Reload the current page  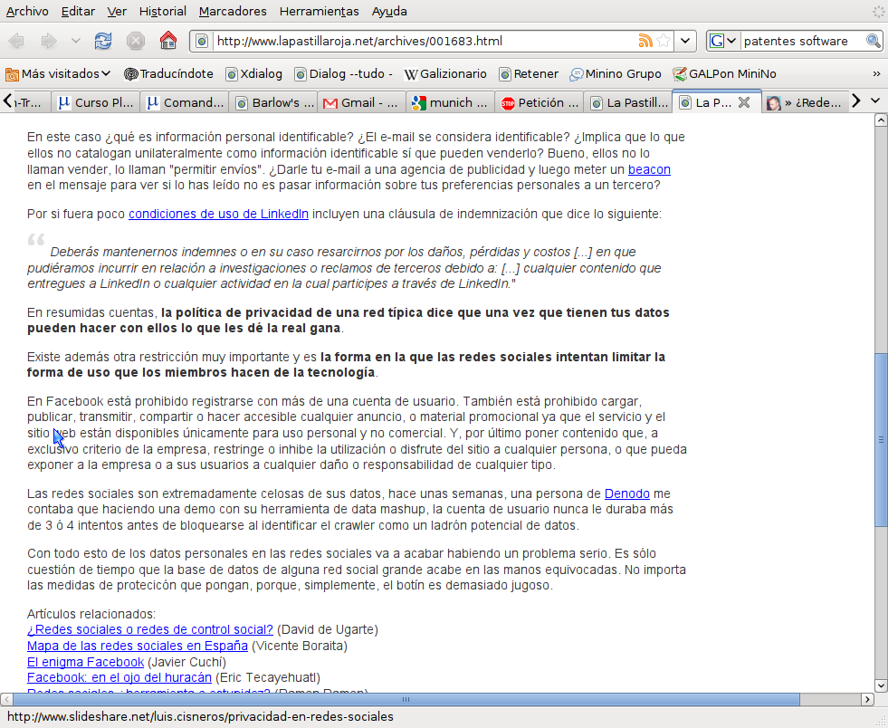point(103,41)
